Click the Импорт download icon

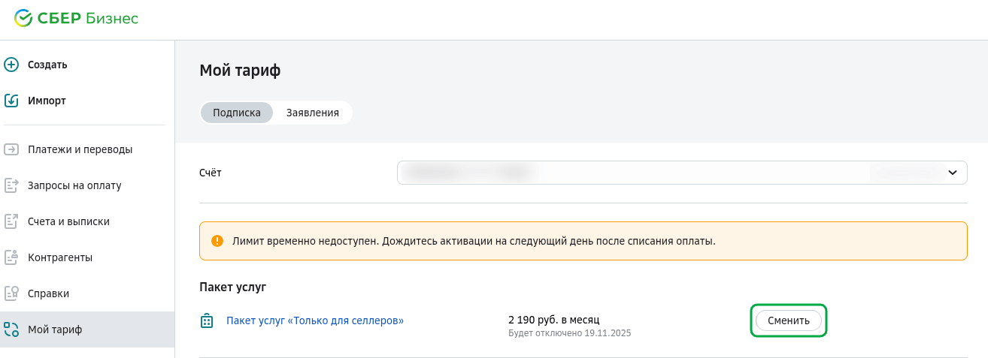pos(11,101)
